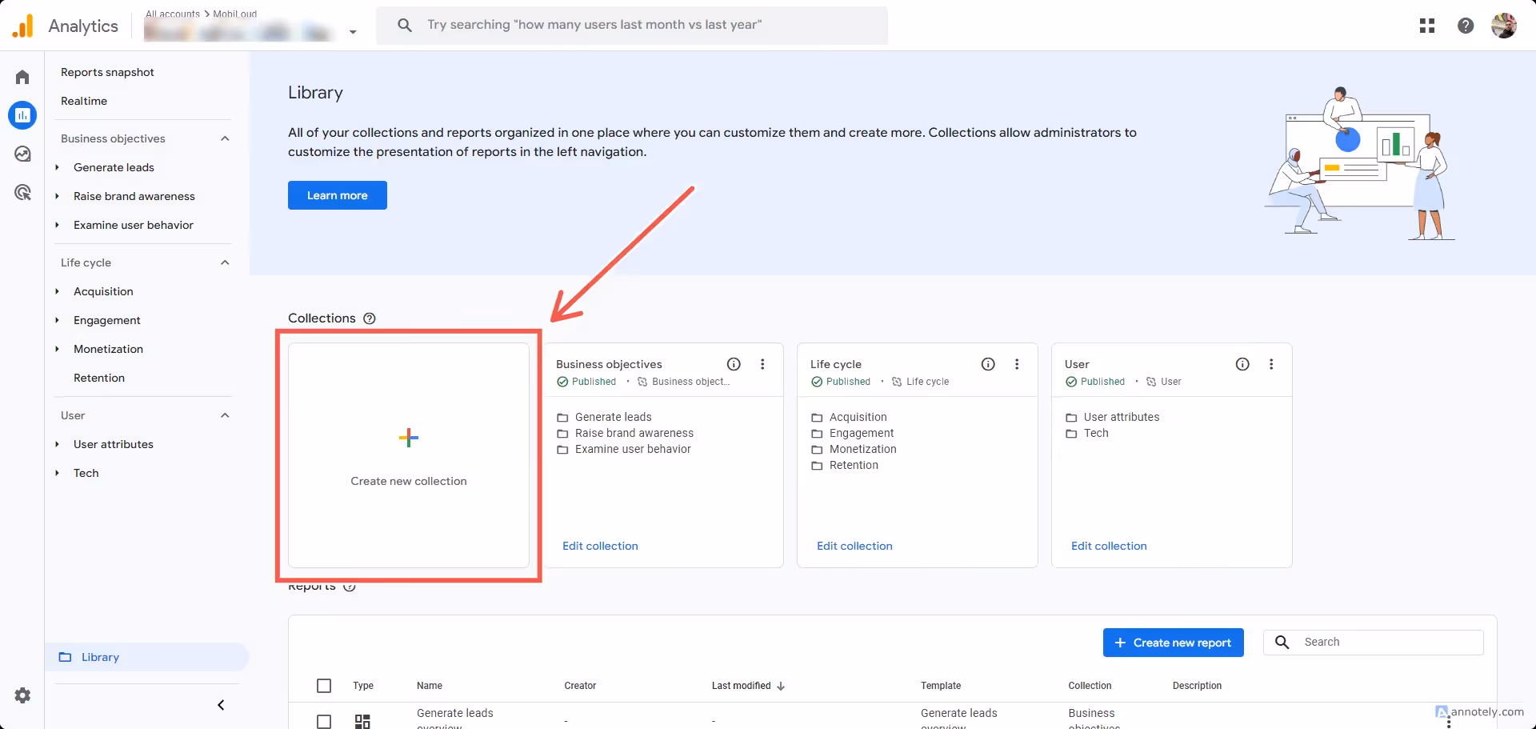
Task: Show info for Life cycle collection
Action: (988, 364)
